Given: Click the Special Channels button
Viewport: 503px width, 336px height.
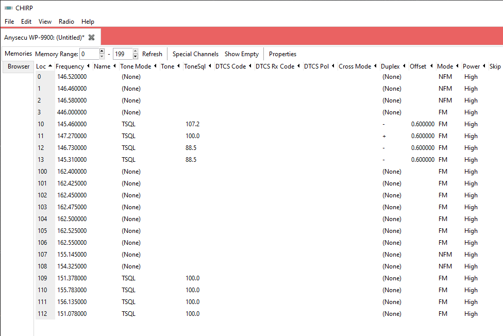Looking at the screenshot, I should click(x=195, y=54).
